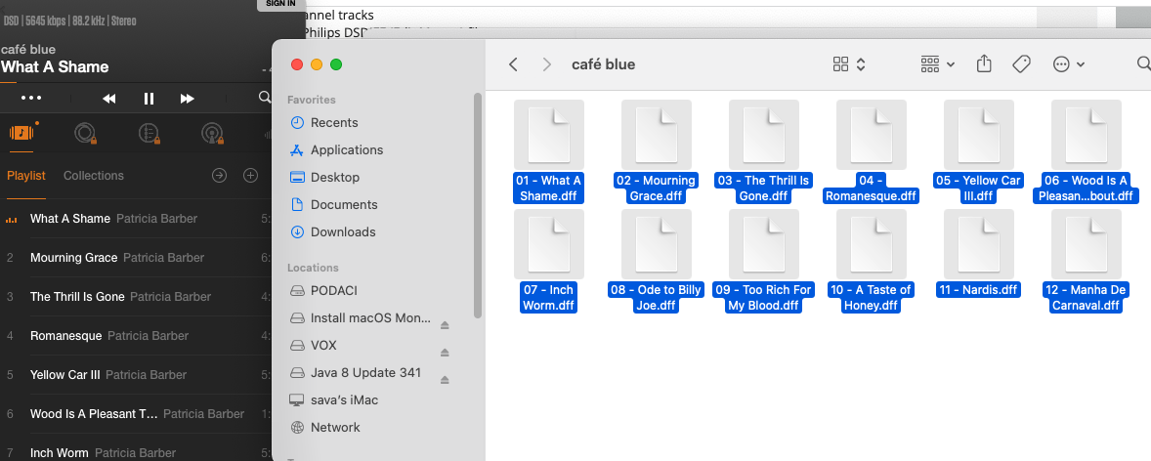
Task: Click the search magnifier in VOX
Action: [264, 98]
